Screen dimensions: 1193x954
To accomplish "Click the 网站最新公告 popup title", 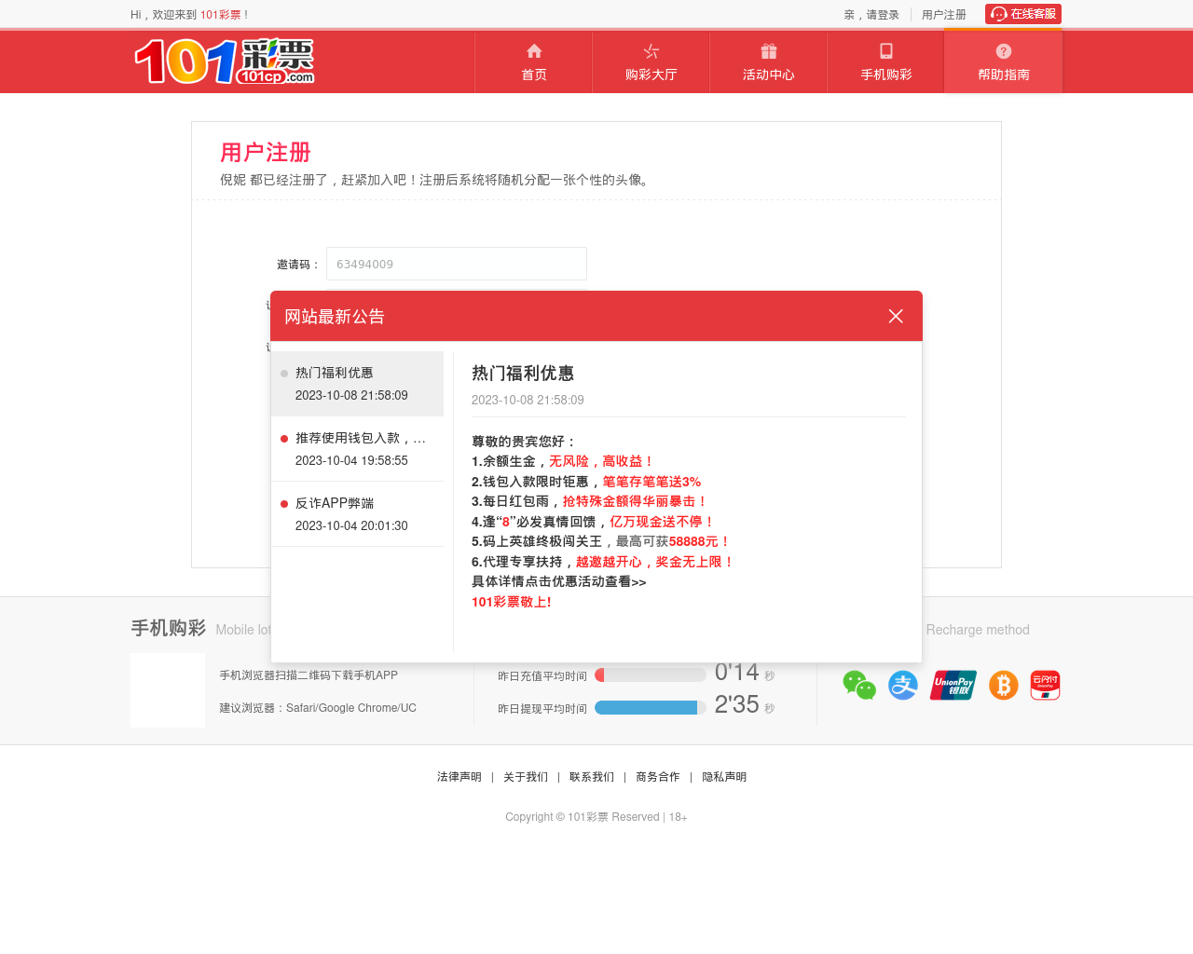I will [x=335, y=317].
